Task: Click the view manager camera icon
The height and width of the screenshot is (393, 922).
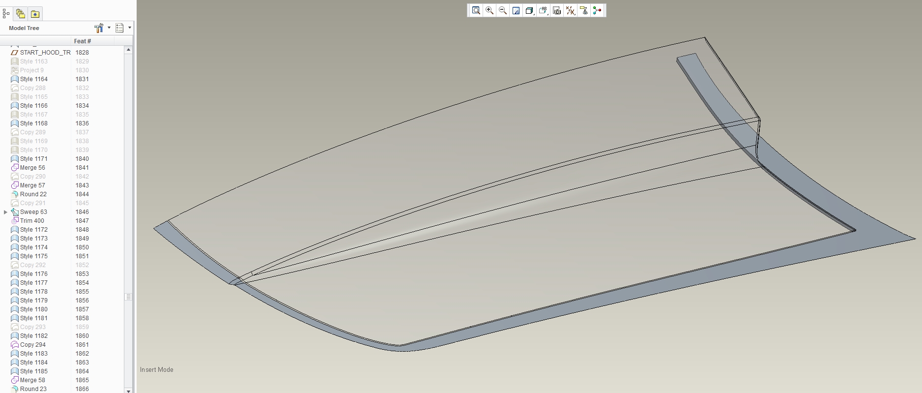Action: [557, 10]
